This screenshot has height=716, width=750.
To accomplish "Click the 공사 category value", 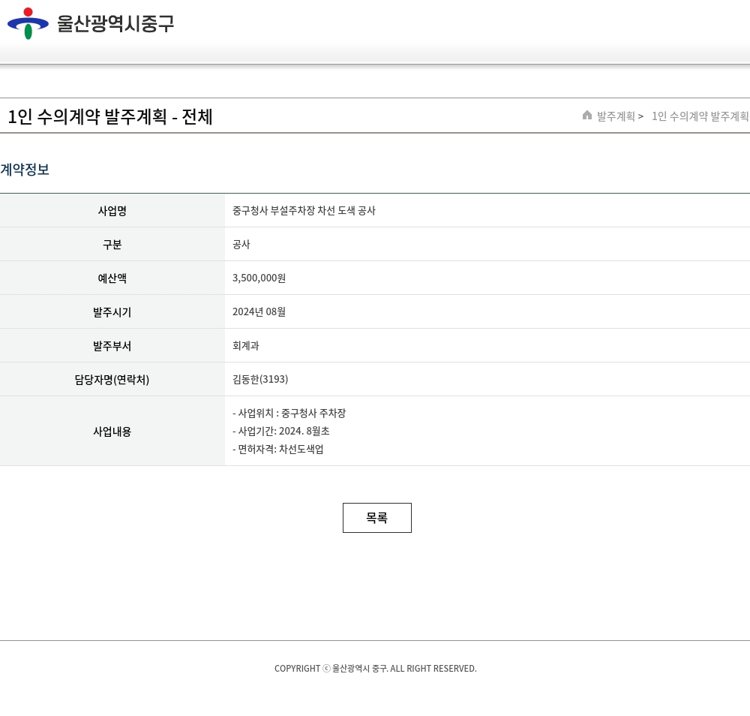I will pyautogui.click(x=241, y=245).
